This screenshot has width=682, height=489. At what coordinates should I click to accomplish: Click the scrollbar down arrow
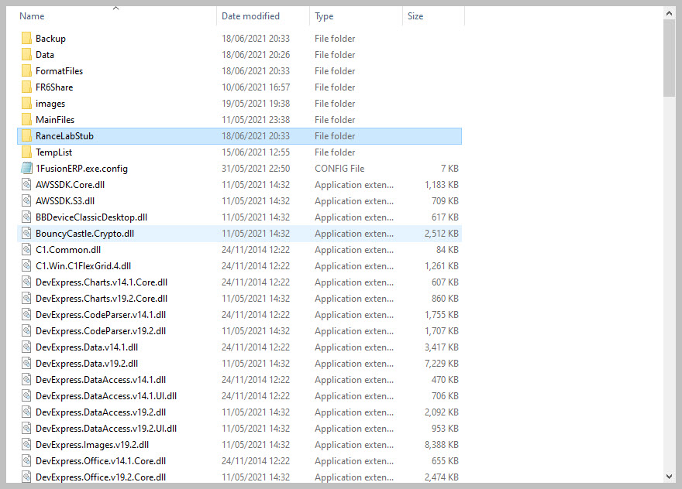point(669,477)
